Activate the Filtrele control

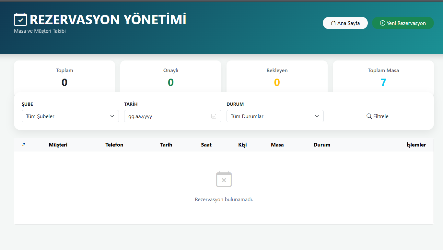click(x=377, y=116)
